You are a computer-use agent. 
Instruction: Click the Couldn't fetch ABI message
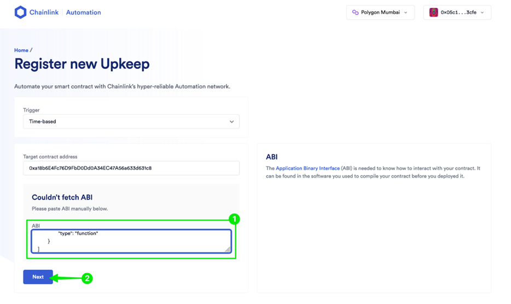pos(62,197)
